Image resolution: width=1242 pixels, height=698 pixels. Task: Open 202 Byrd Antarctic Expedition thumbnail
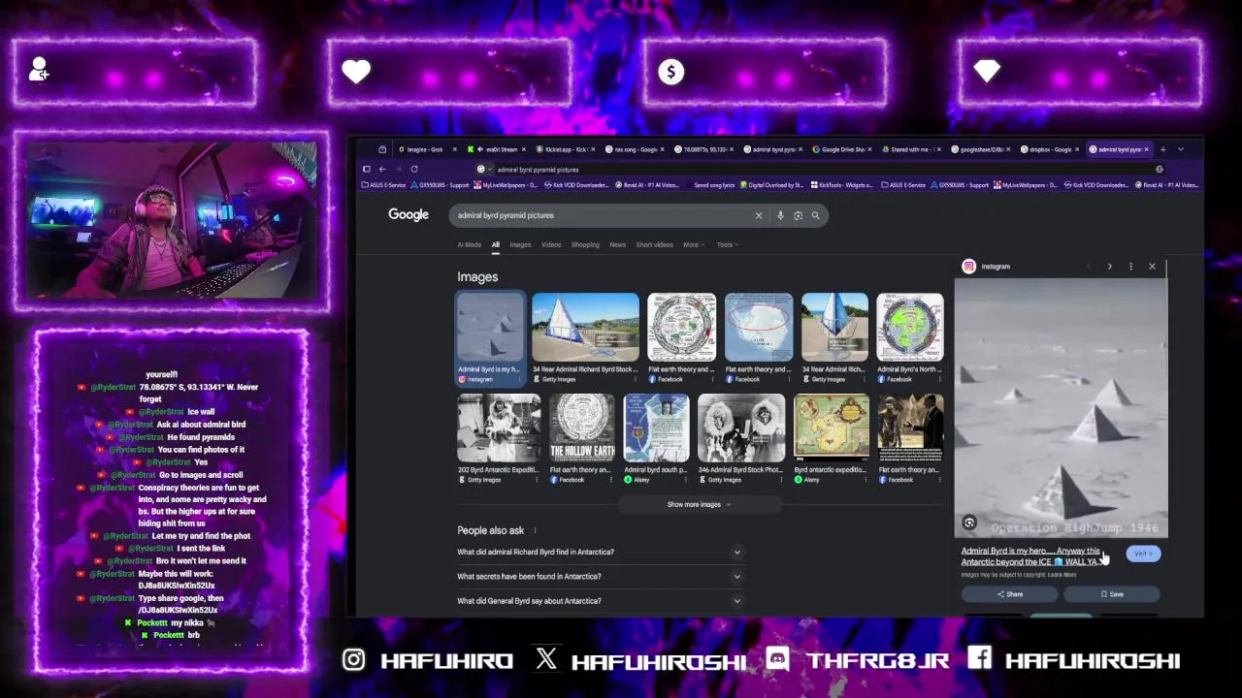tap(499, 428)
